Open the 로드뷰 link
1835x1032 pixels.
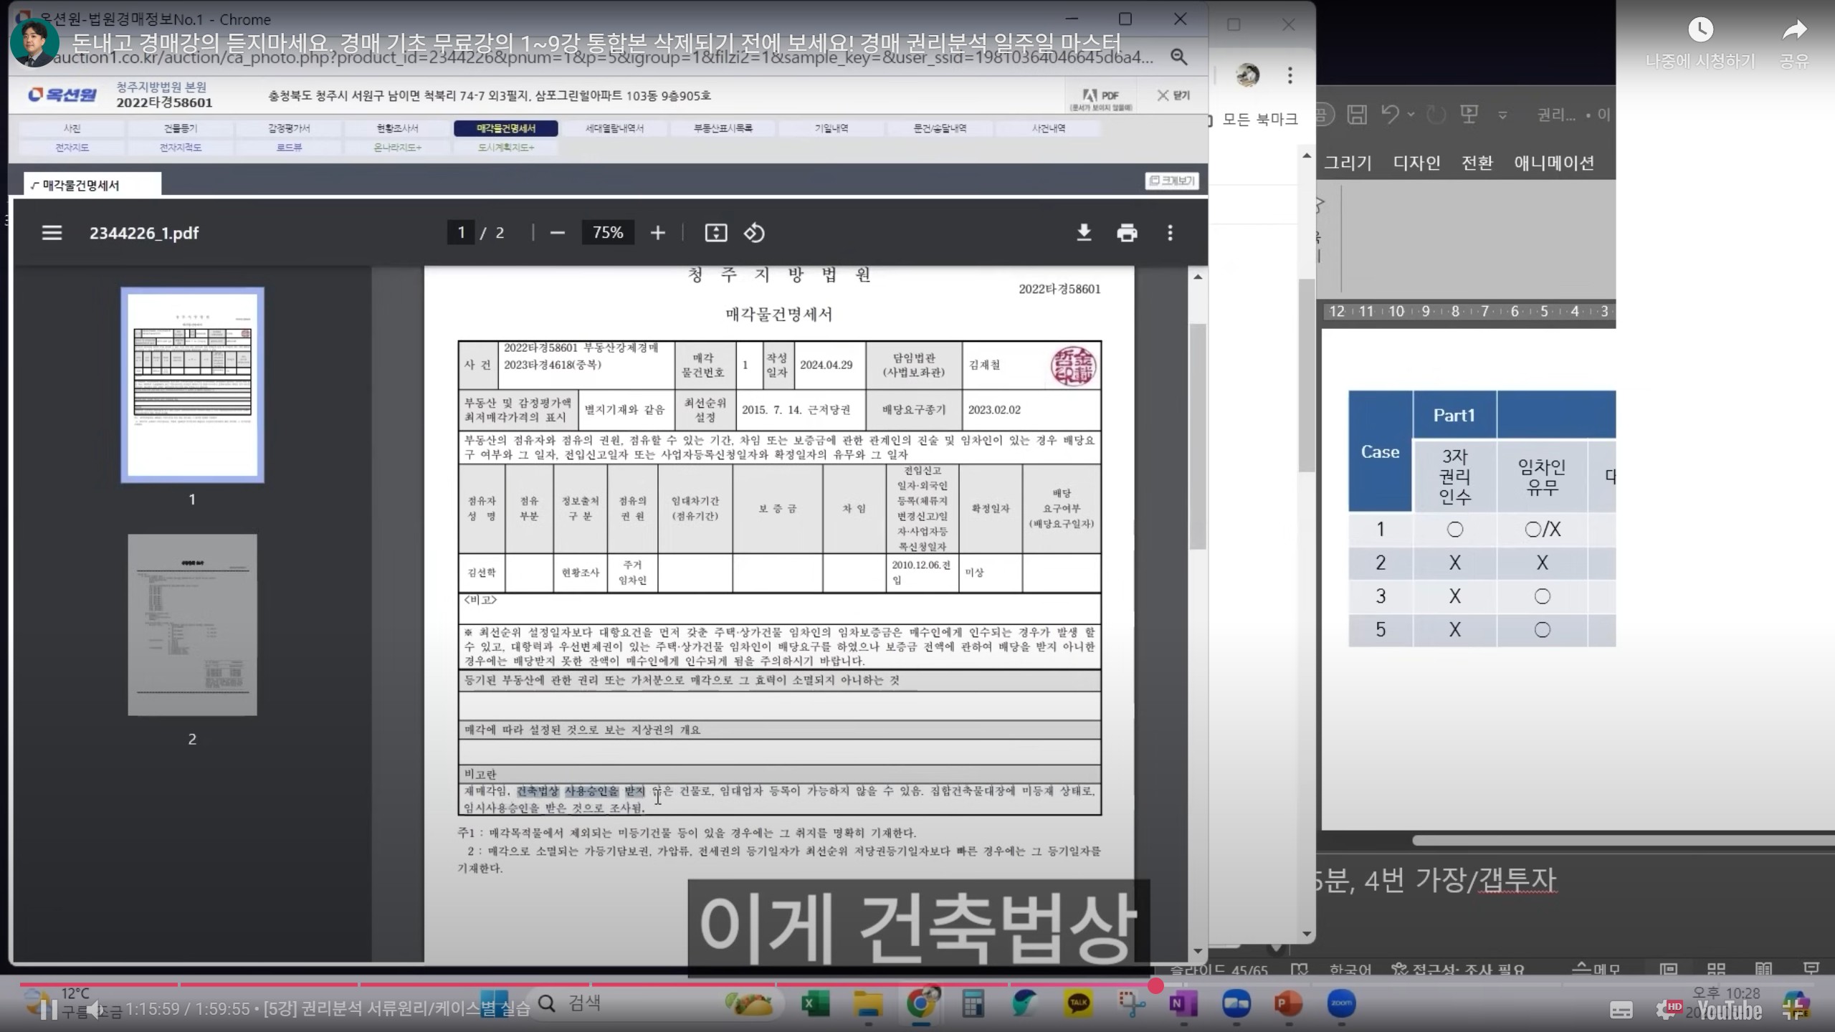click(289, 148)
